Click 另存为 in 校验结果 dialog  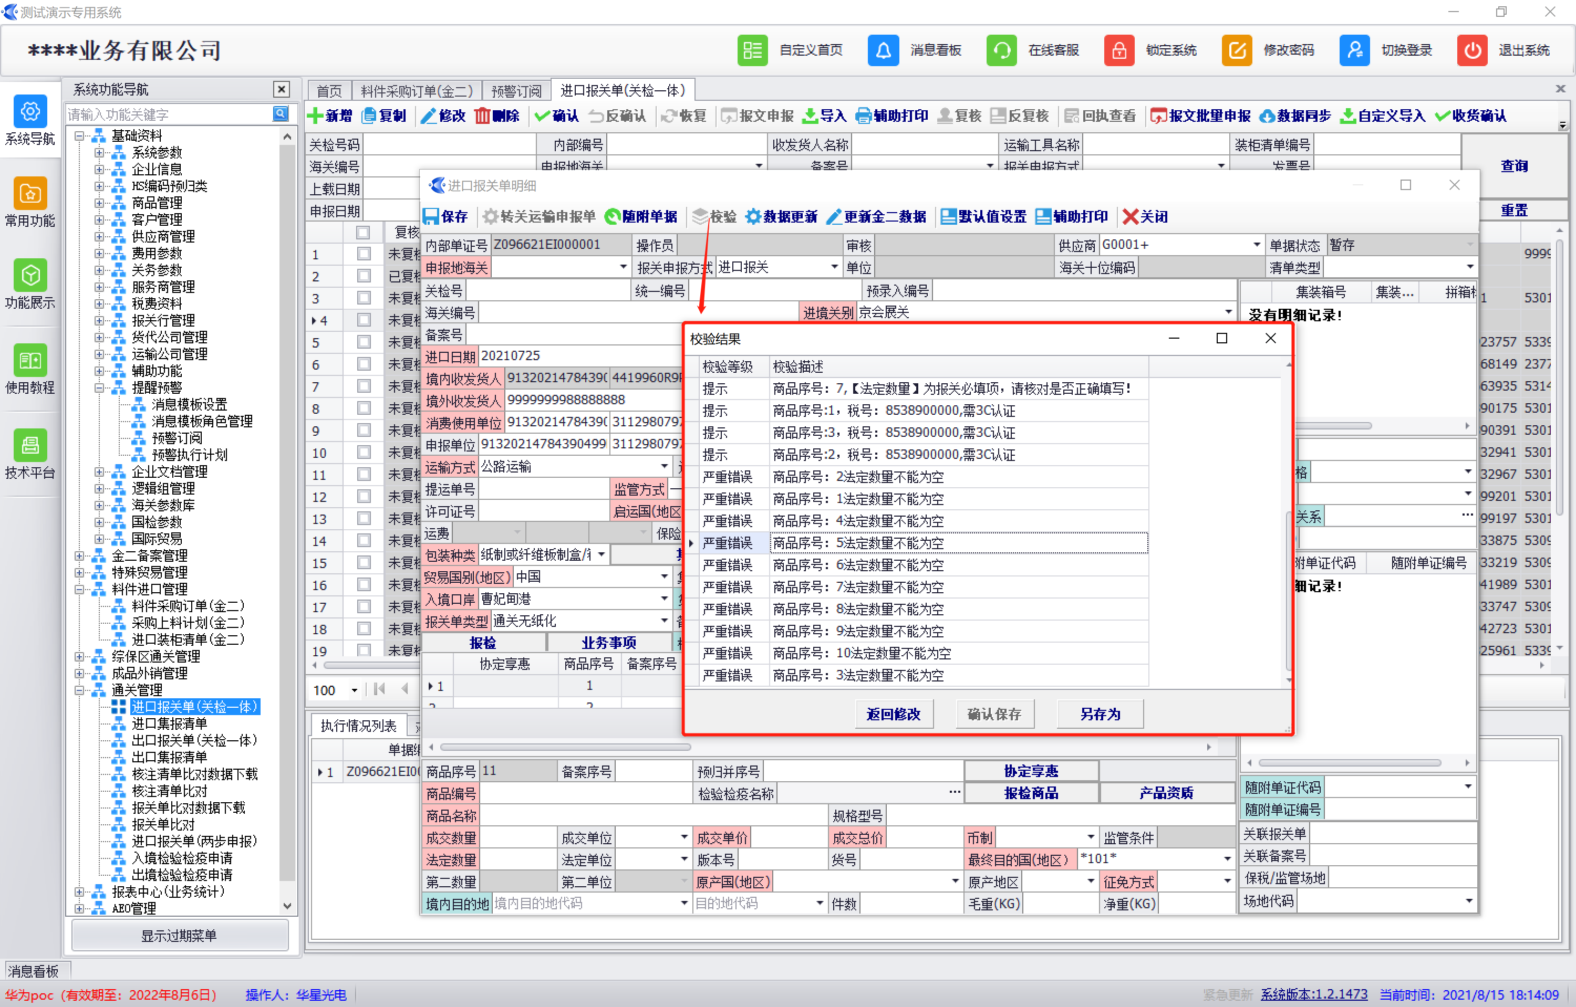(x=1100, y=714)
